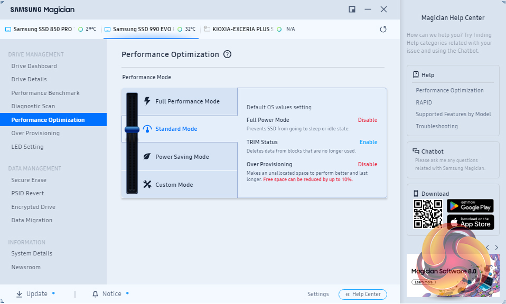The height and width of the screenshot is (304, 506).
Task: Click the Power Saving Mode leaf icon
Action: tap(147, 157)
